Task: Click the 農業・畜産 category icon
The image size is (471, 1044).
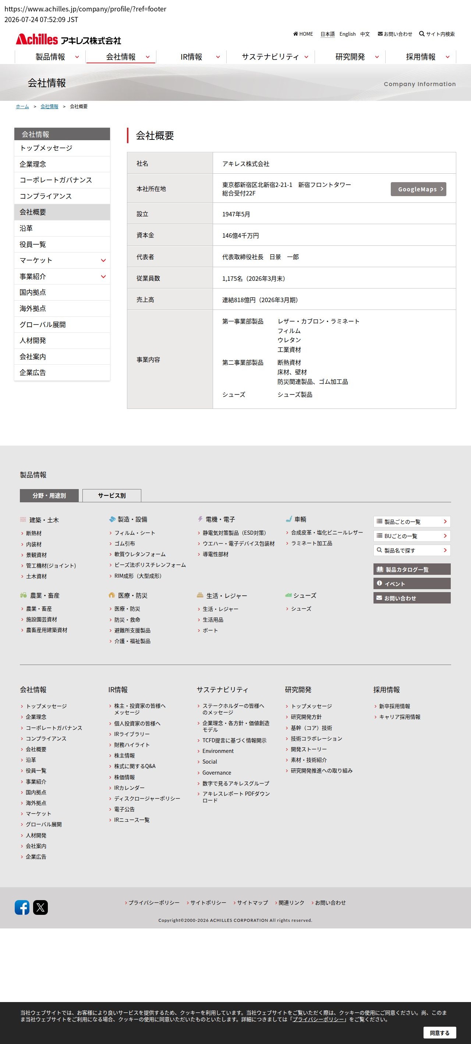Action: 24,595
